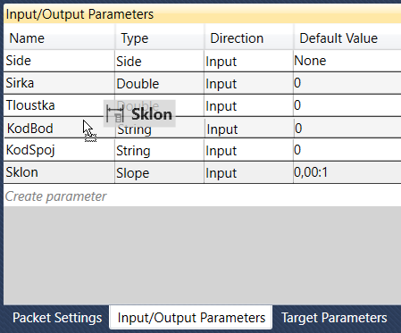Viewport: 401px width, 333px height.
Task: Change Direction of KodBod row
Action: [x=249, y=129]
